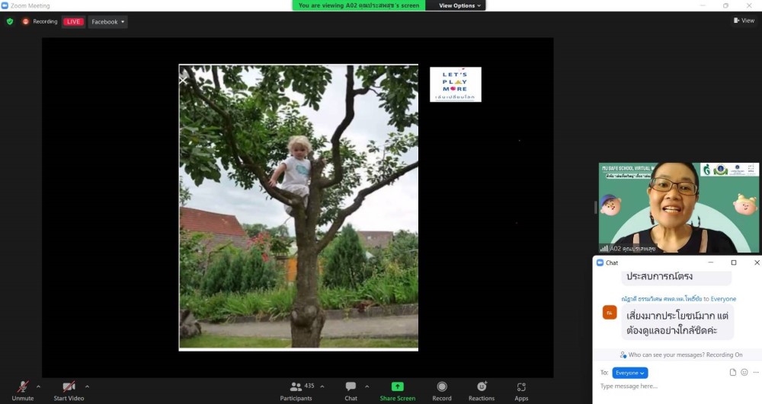Unmute the microphone
Image resolution: width=762 pixels, height=404 pixels.
click(23, 388)
